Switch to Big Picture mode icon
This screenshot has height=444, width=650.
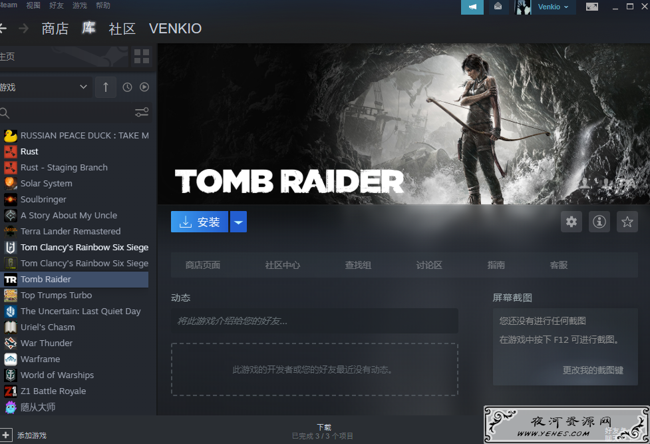point(592,7)
